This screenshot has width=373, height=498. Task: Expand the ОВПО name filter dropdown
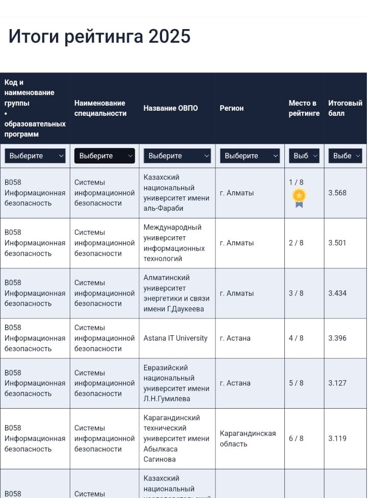pos(177,156)
